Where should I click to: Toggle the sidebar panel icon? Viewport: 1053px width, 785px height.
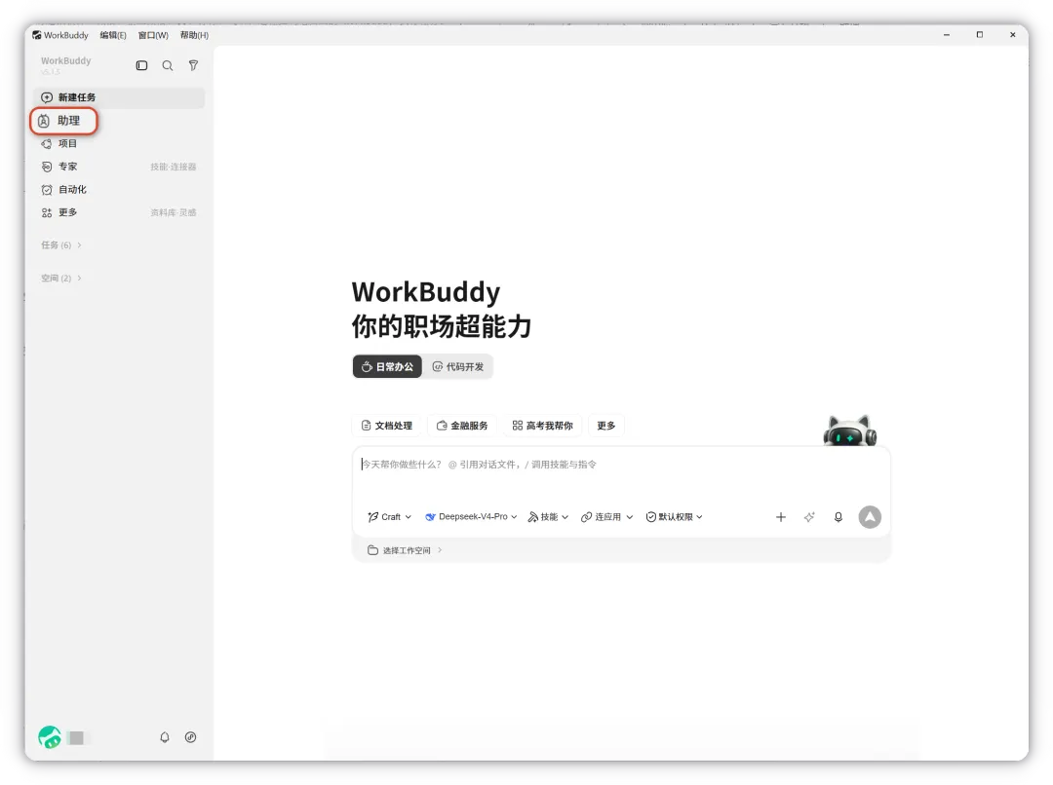pos(141,66)
